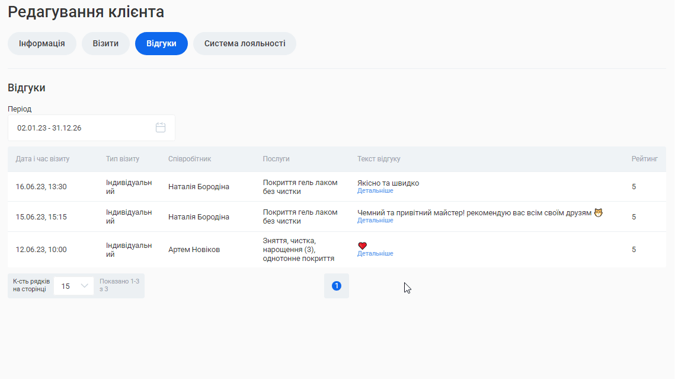
Task: Select the Відгуки tab
Action: coord(161,43)
